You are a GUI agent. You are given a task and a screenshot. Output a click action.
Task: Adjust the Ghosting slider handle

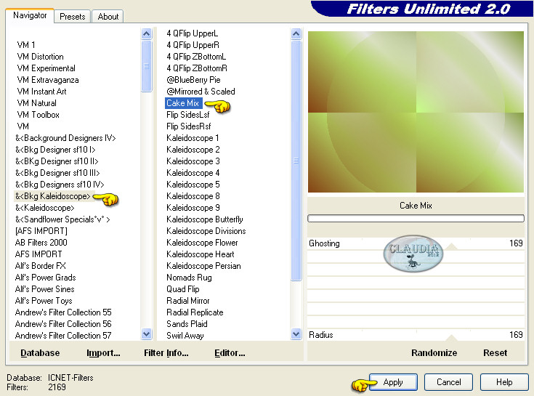(x=452, y=247)
